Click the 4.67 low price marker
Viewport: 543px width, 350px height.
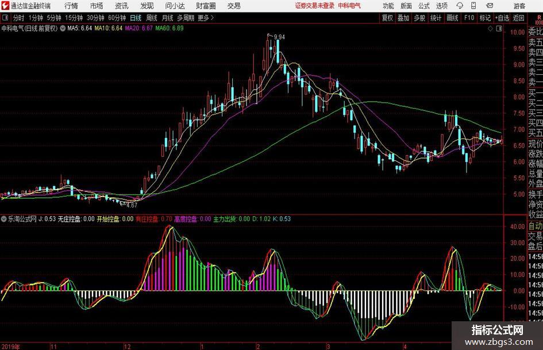point(132,205)
